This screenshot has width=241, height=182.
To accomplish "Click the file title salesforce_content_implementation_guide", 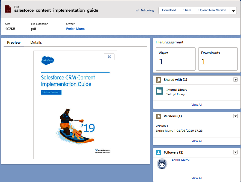I will [56, 10].
